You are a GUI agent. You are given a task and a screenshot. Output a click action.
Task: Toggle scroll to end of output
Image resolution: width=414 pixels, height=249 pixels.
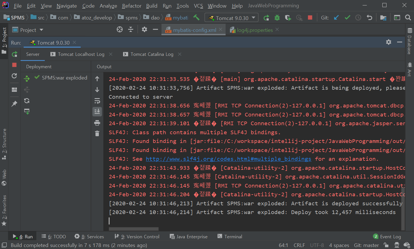(97, 112)
